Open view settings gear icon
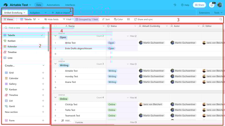Screen dimensions: 225x126 click(x=43, y=28)
